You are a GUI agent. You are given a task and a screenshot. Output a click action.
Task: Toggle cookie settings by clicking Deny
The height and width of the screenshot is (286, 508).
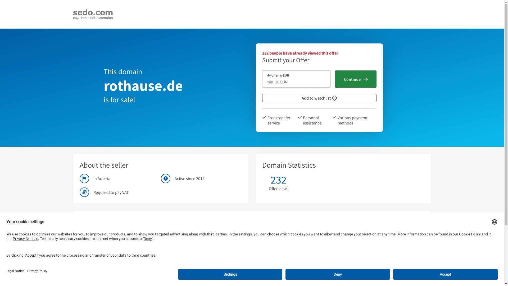click(338, 274)
